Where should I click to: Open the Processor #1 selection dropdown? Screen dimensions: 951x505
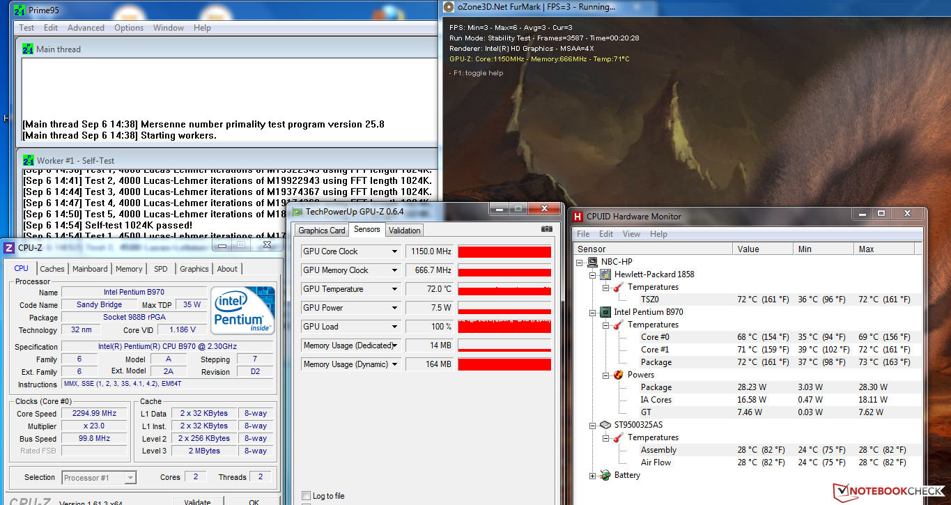click(x=130, y=478)
